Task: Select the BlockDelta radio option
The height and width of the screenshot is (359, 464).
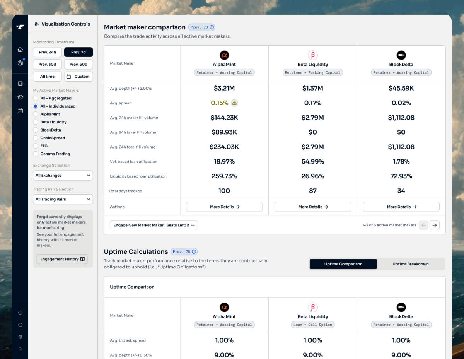Action: click(36, 130)
